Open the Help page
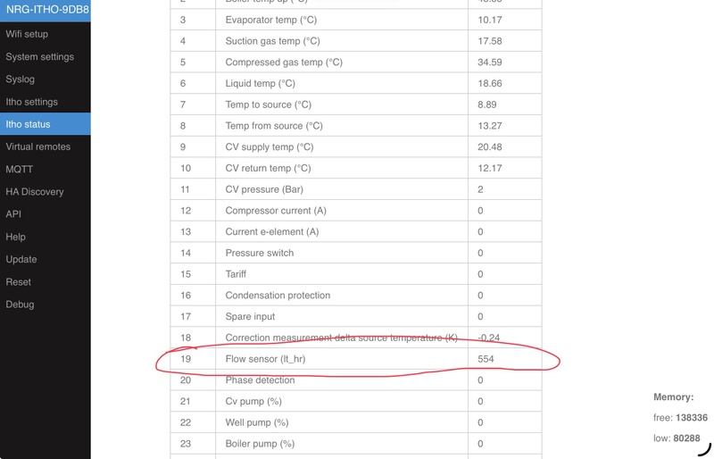Viewport: 714px width, 459px height. pyautogui.click(x=15, y=237)
